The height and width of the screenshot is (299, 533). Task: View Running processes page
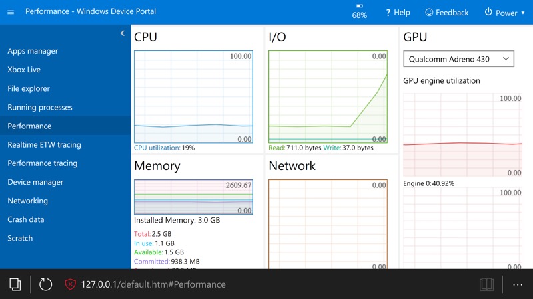40,107
